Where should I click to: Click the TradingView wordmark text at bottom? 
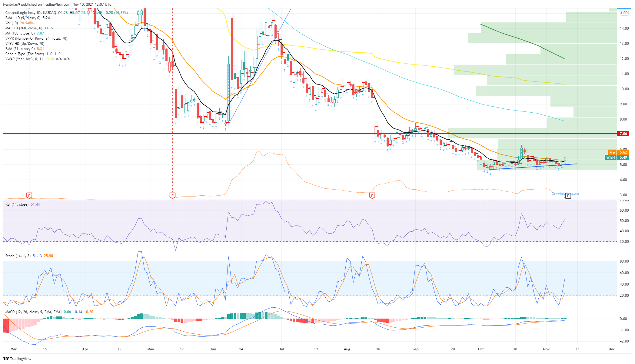[21, 359]
